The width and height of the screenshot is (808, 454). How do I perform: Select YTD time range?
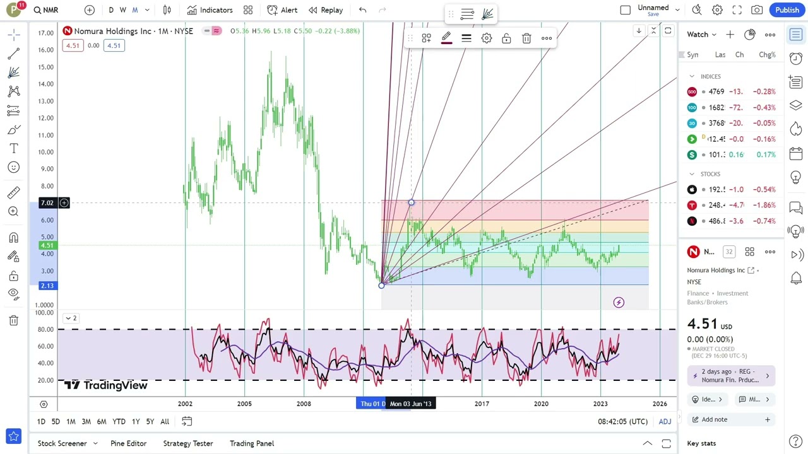click(x=119, y=422)
